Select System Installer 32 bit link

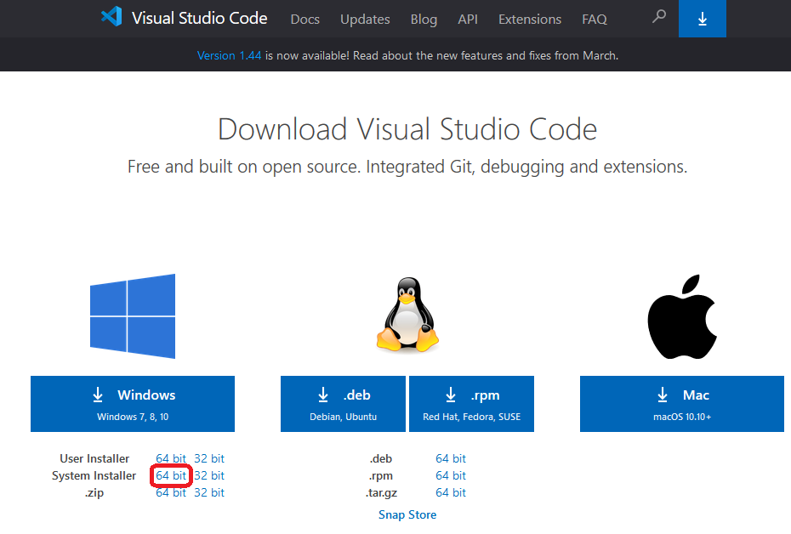209,475
